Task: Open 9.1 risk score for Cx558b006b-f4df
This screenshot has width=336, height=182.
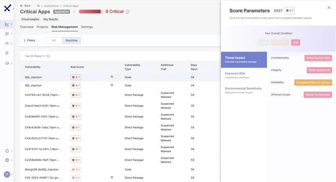Action: [x=76, y=160]
